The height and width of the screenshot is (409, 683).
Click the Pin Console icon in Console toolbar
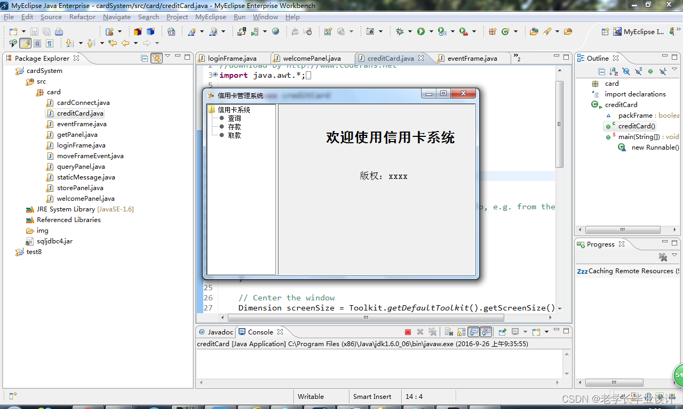(x=503, y=332)
